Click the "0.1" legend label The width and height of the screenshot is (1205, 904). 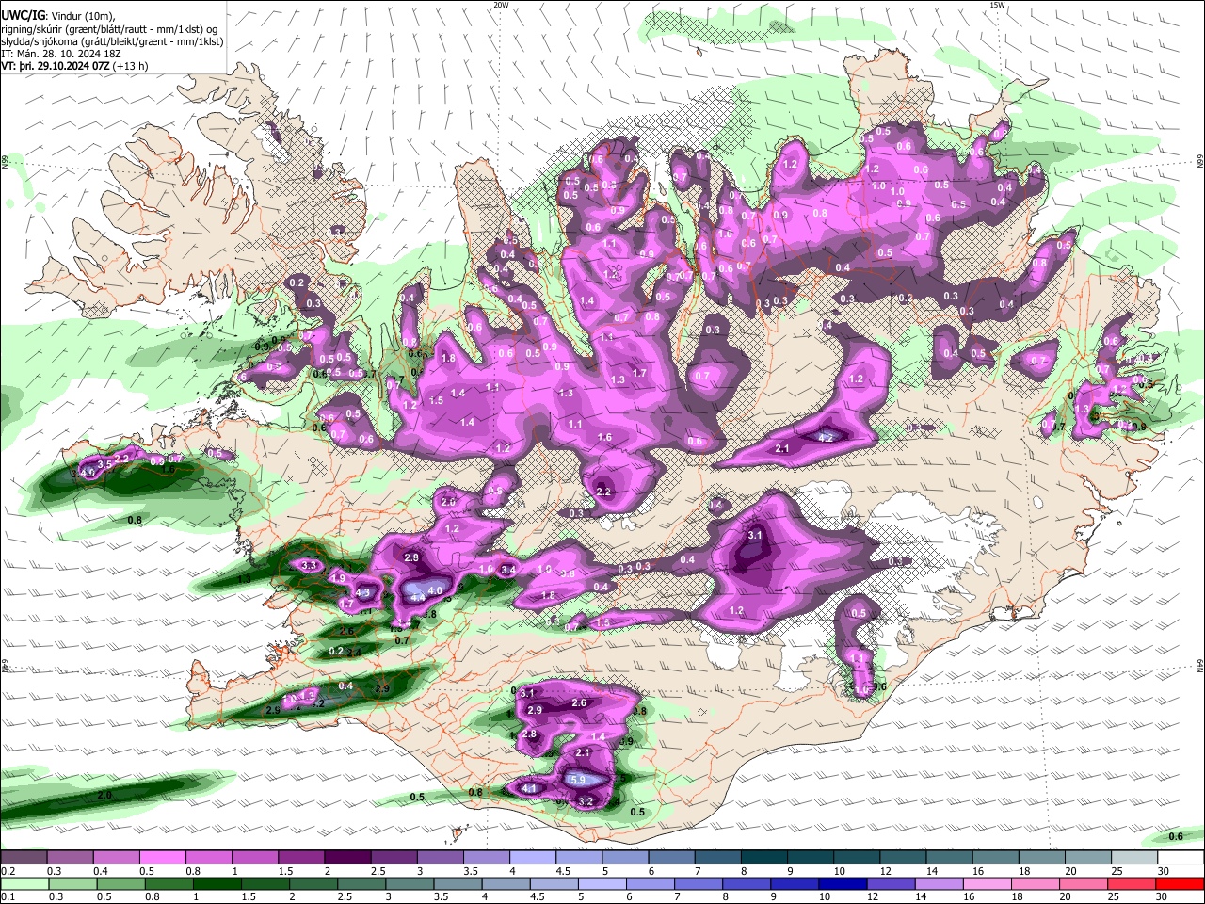[8, 896]
